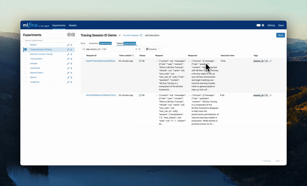
Task: Open Docs link in header
Action: pyautogui.click(x=281, y=26)
